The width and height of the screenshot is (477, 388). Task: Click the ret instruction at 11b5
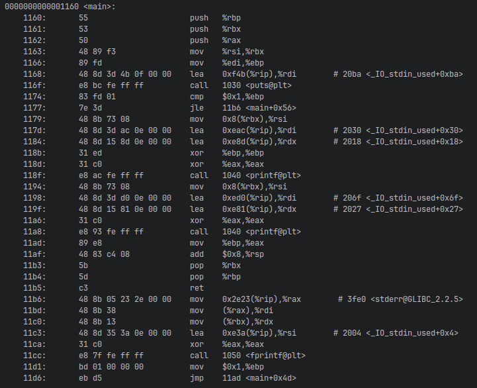pos(196,288)
